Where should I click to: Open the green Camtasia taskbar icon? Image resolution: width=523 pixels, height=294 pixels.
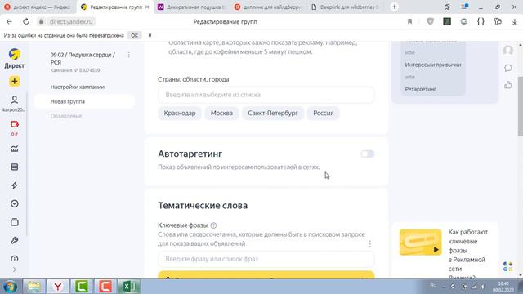(82, 287)
